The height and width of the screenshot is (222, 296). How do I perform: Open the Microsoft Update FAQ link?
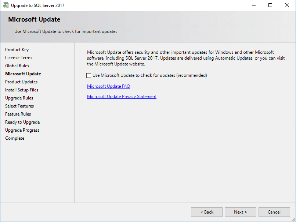pos(108,86)
